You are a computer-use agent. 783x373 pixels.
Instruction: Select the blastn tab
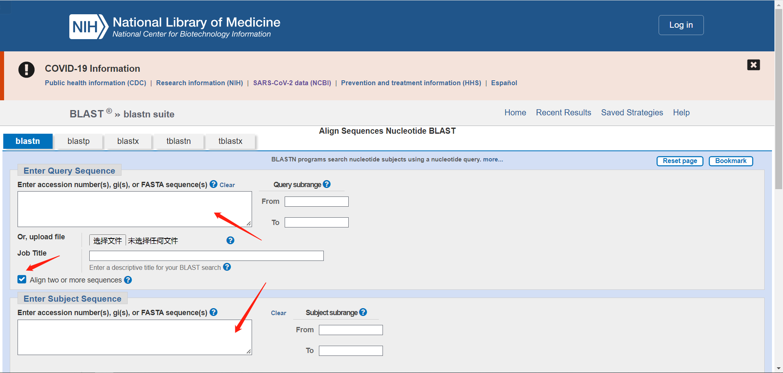click(x=28, y=141)
